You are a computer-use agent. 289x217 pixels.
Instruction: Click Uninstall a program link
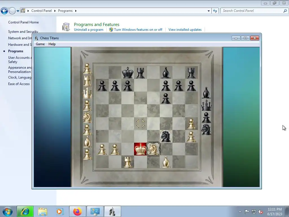point(88,30)
